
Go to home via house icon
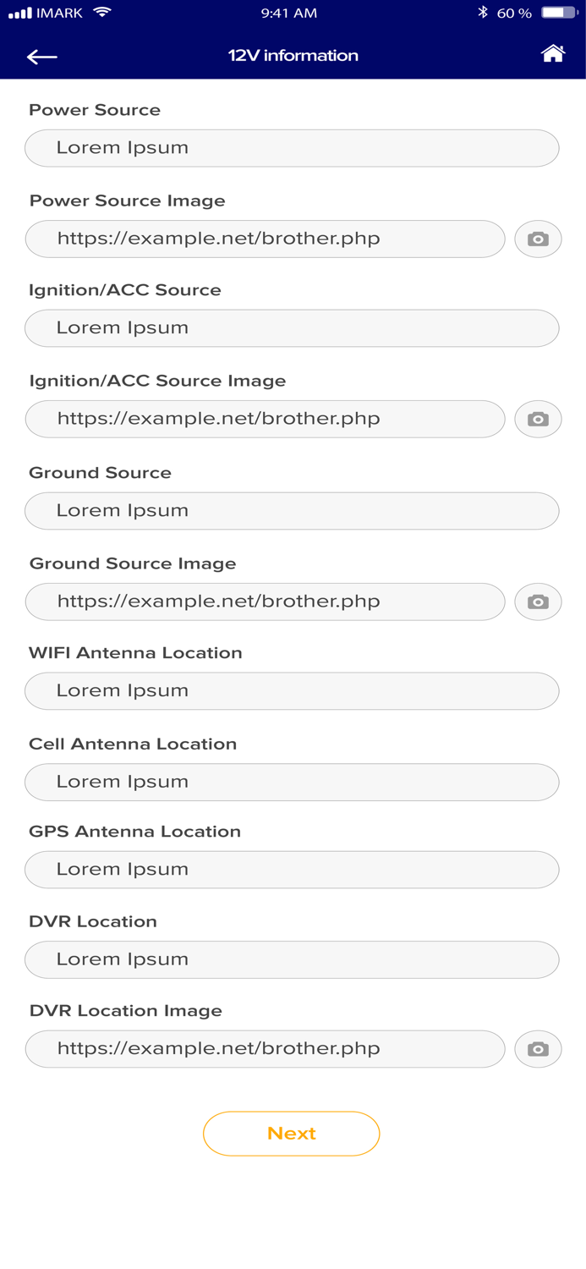(x=553, y=54)
